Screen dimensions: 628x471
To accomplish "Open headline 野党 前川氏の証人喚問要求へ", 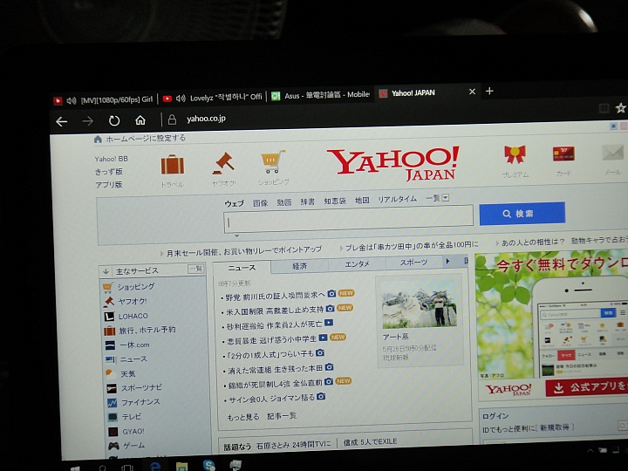I will coord(275,296).
